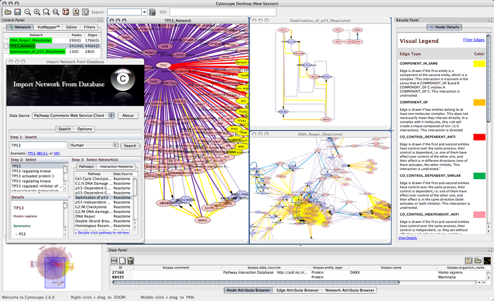Switch to Interaction Networks toggle in Step 3
The width and height of the screenshot is (494, 301).
(115, 167)
